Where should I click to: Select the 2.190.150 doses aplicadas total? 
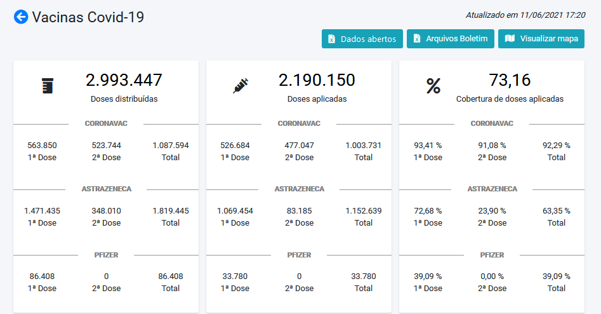click(x=317, y=80)
